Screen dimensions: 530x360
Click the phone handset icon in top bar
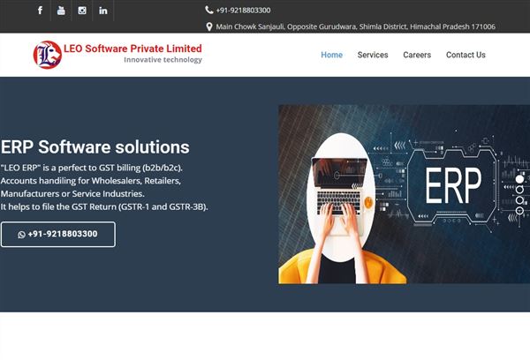click(x=208, y=10)
